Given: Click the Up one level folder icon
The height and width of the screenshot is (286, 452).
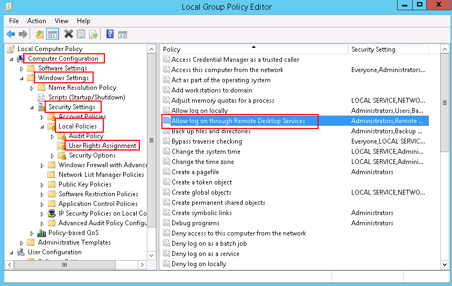Looking at the screenshot, I should (x=40, y=34).
